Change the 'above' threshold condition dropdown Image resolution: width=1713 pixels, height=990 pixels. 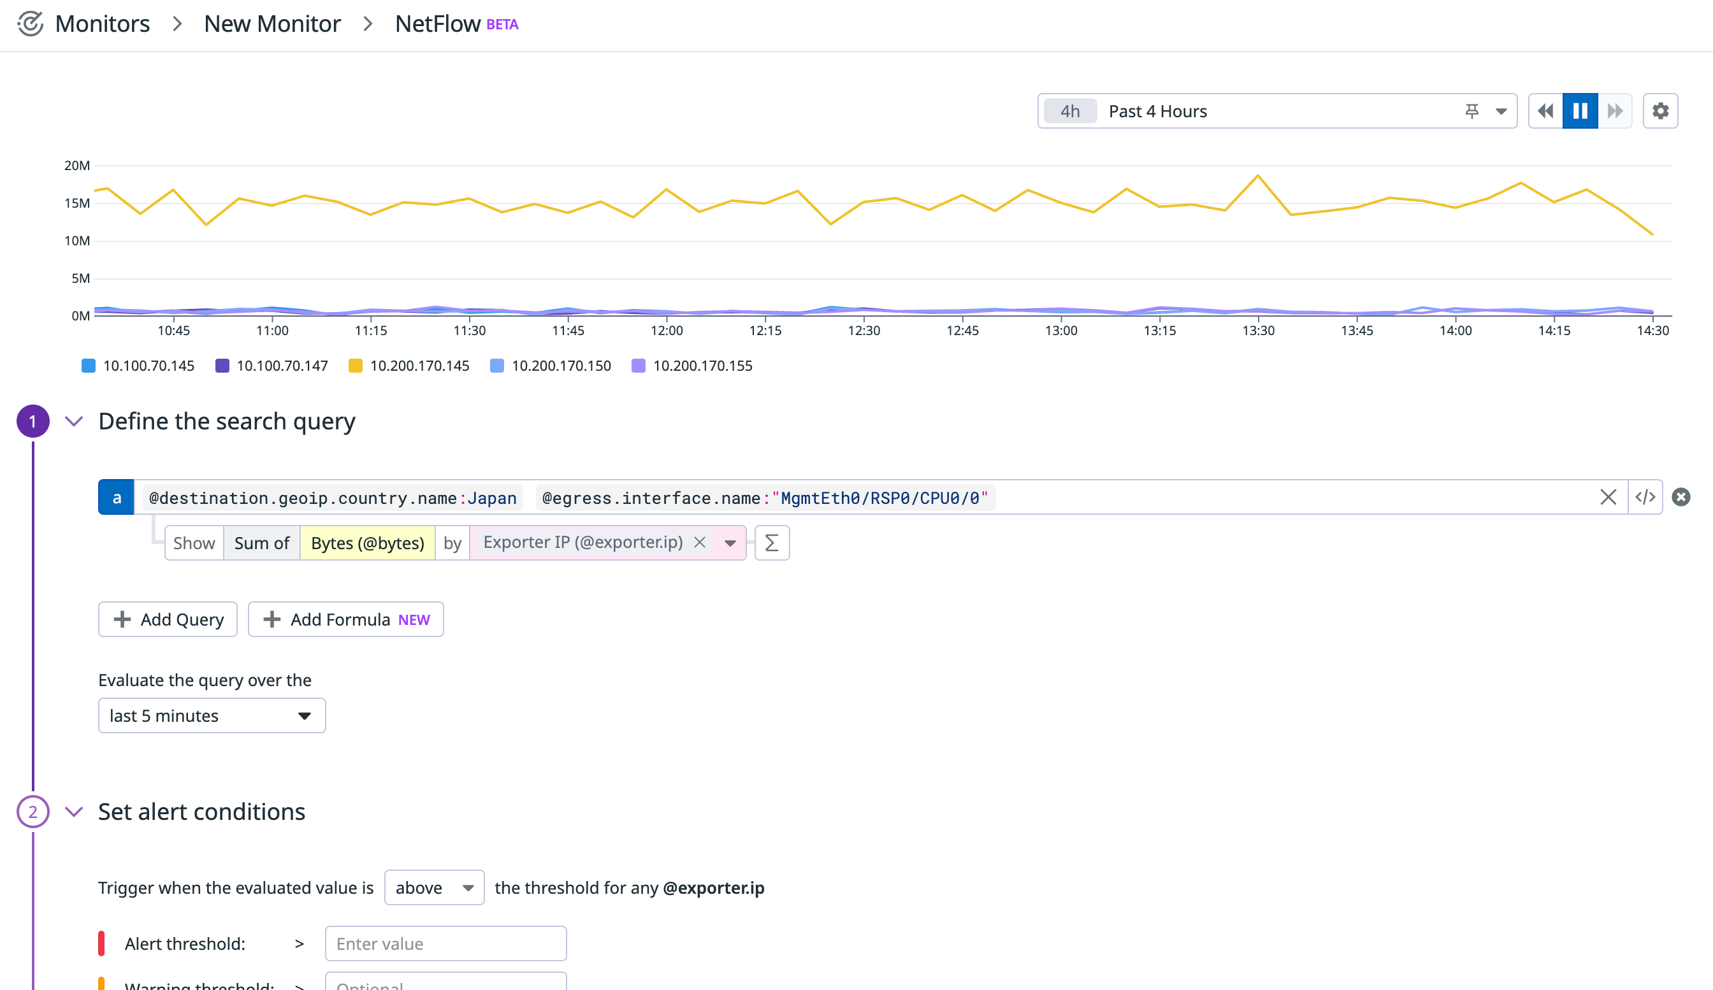[x=433, y=887]
